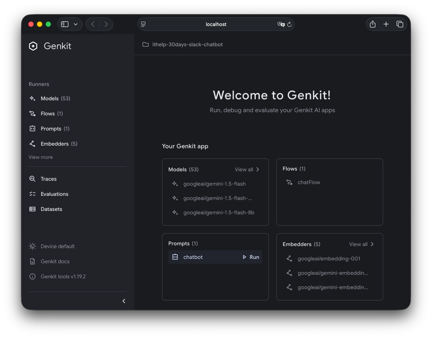The image size is (432, 338).
Task: View all embedders
Action: tap(358, 244)
